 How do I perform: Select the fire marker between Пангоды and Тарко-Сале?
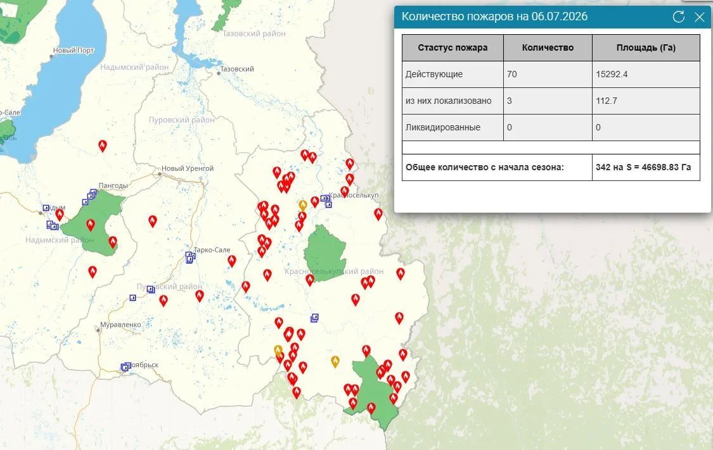(x=153, y=221)
